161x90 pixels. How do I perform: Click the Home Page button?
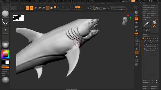tap(5, 8)
